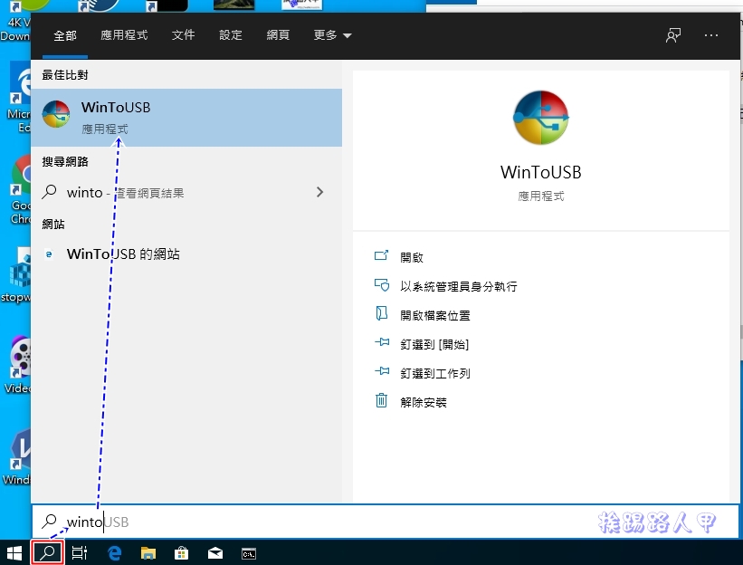Open the WinToUSB 的網站 result

pos(186,254)
